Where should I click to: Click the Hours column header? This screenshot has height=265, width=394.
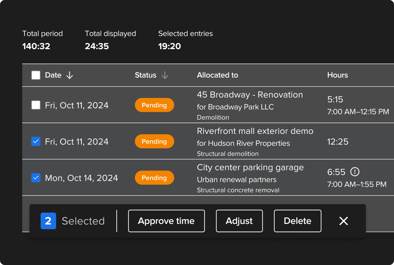(337, 75)
